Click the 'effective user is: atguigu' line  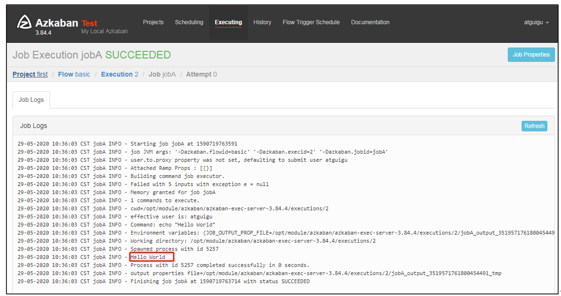(x=115, y=216)
